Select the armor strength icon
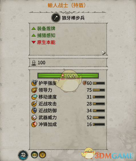 click(34, 83)
